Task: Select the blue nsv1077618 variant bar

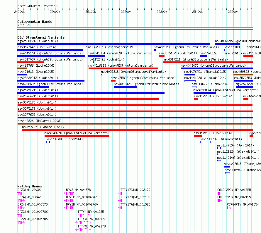Action: tap(227, 167)
